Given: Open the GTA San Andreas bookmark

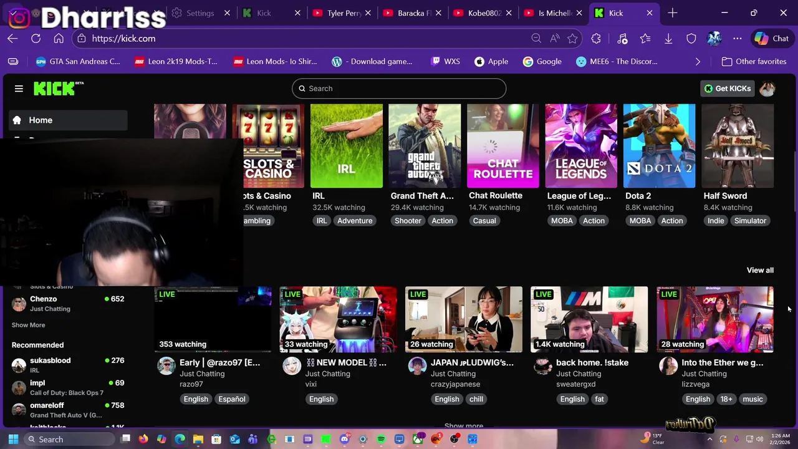Looking at the screenshot, I should click(78, 62).
